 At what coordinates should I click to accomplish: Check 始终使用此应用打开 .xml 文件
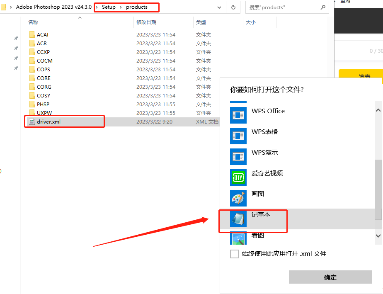point(235,254)
